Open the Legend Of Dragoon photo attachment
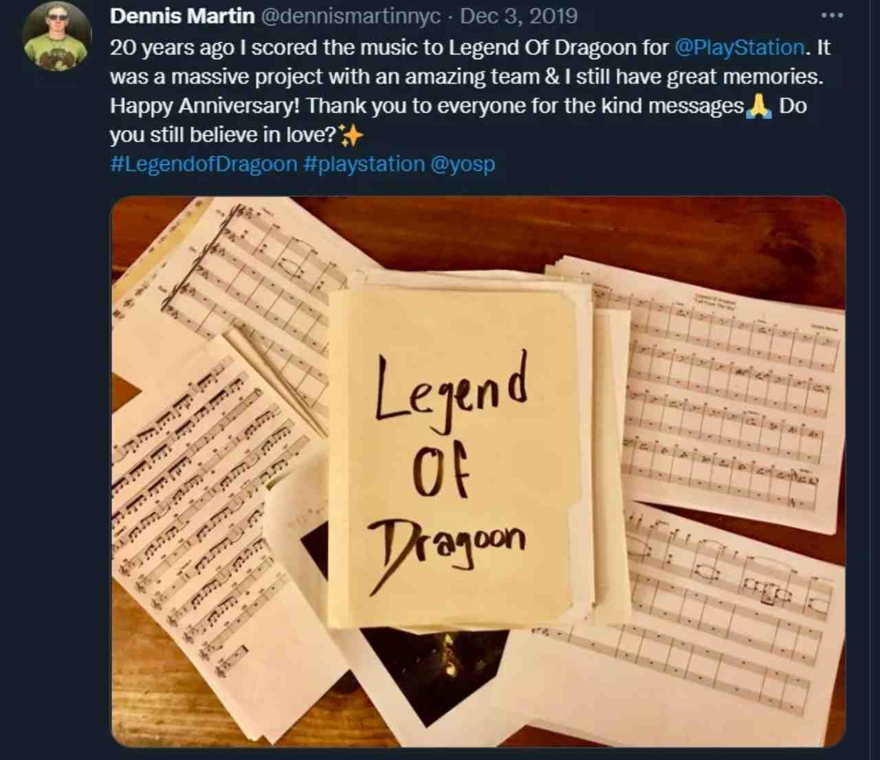This screenshot has height=760, width=880. point(478,471)
